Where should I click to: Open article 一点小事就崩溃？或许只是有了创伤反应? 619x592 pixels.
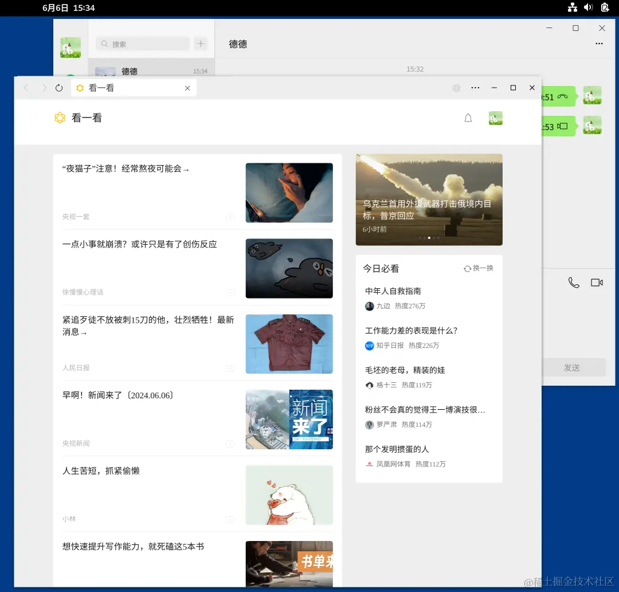pos(140,244)
